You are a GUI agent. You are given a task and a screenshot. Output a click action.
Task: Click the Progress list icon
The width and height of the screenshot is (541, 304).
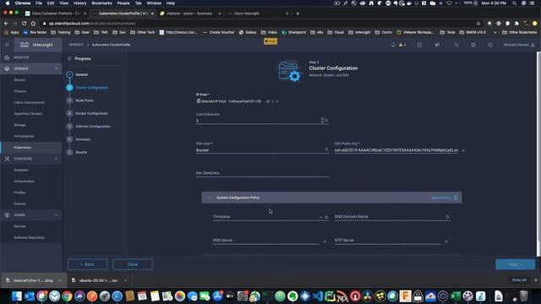[69, 58]
